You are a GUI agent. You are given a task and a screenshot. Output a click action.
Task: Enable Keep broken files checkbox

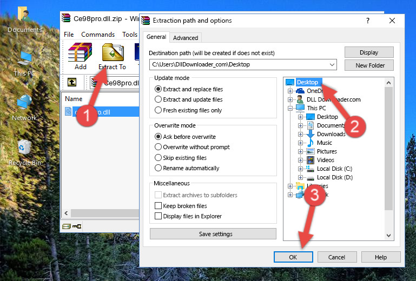pos(158,206)
